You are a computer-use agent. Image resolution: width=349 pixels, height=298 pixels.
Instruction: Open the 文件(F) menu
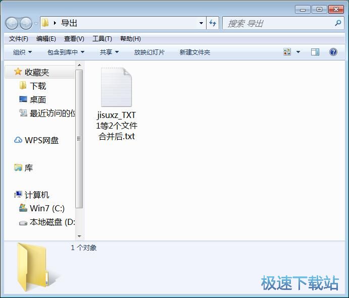pyautogui.click(x=19, y=39)
